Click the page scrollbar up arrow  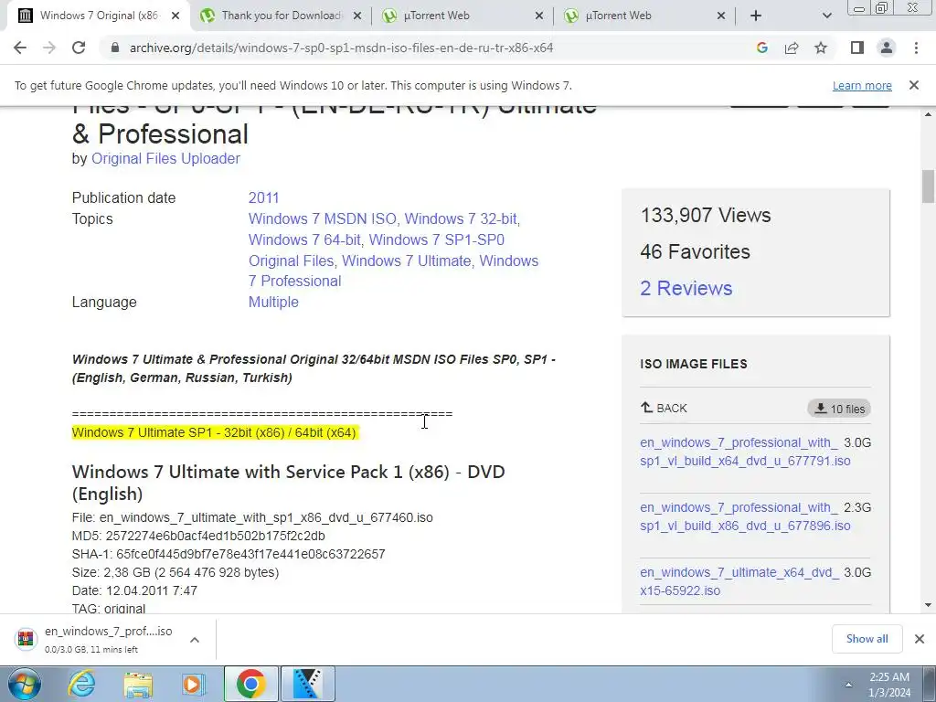click(929, 113)
